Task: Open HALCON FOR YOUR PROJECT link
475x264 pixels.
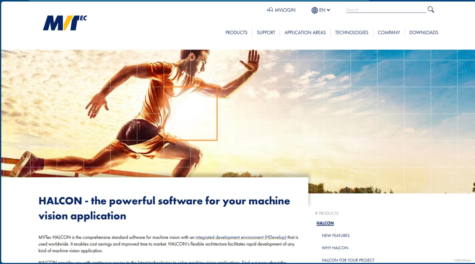Action: pos(348,260)
